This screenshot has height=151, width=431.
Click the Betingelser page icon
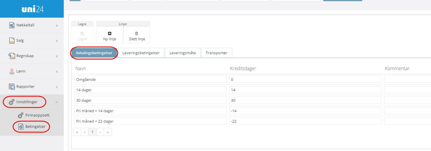21,127
